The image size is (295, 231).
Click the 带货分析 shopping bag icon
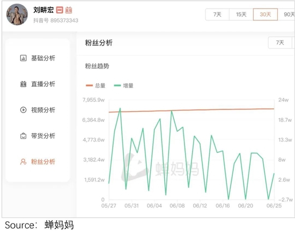point(23,136)
